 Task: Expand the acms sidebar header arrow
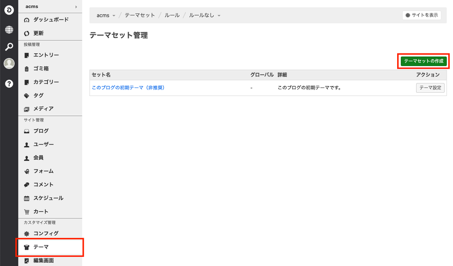76,7
